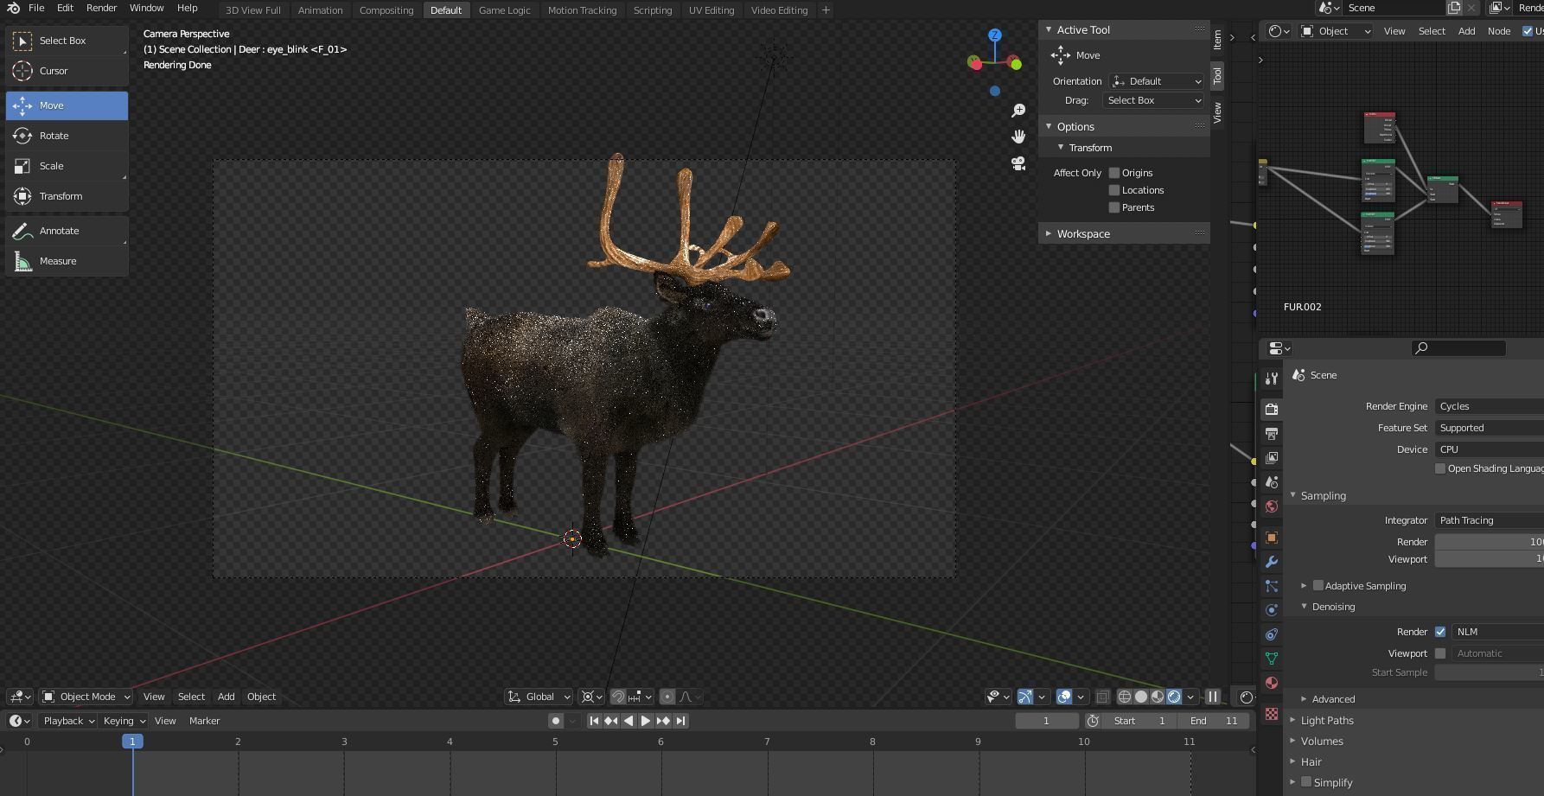
Task: Switch to the Scripting workspace tab
Action: (x=653, y=10)
